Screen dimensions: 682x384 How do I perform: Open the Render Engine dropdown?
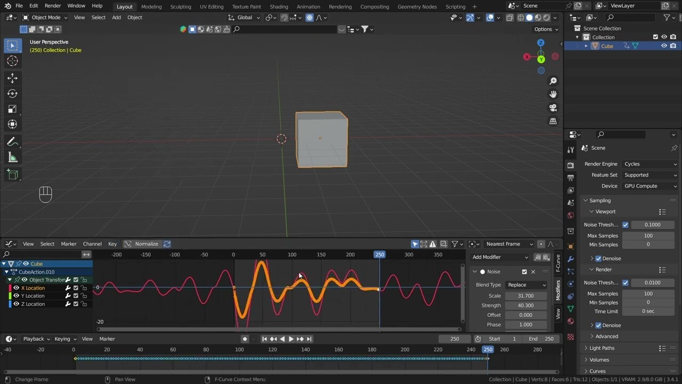coord(649,164)
